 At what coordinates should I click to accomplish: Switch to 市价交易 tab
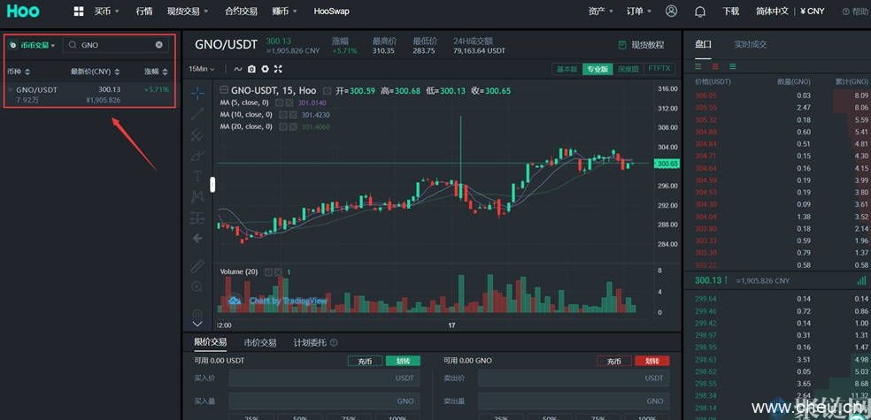260,342
